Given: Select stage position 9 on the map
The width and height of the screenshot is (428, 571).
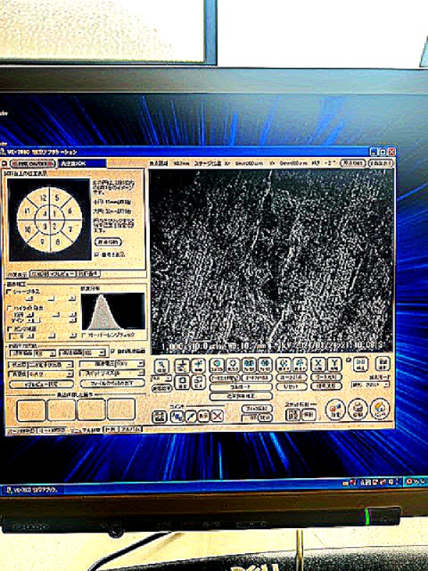Looking at the screenshot, I should [x=42, y=241].
